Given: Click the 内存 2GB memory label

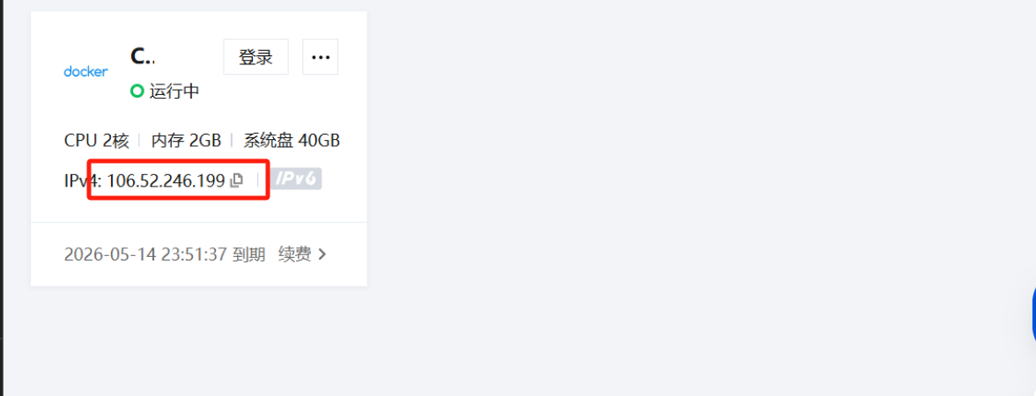Looking at the screenshot, I should [x=186, y=141].
